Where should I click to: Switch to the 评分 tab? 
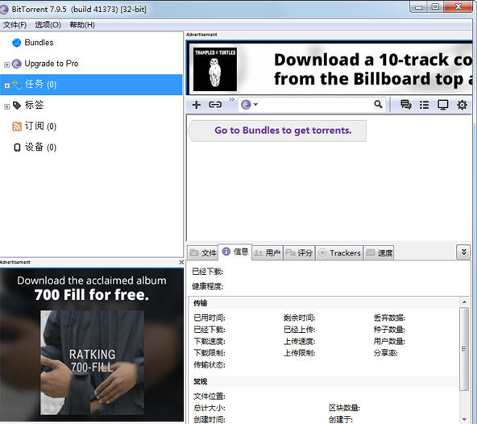(300, 253)
